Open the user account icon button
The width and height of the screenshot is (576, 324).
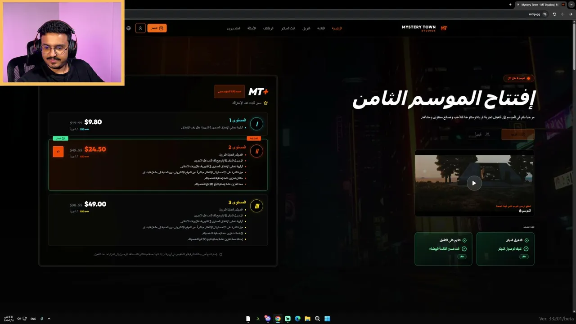[x=140, y=28]
